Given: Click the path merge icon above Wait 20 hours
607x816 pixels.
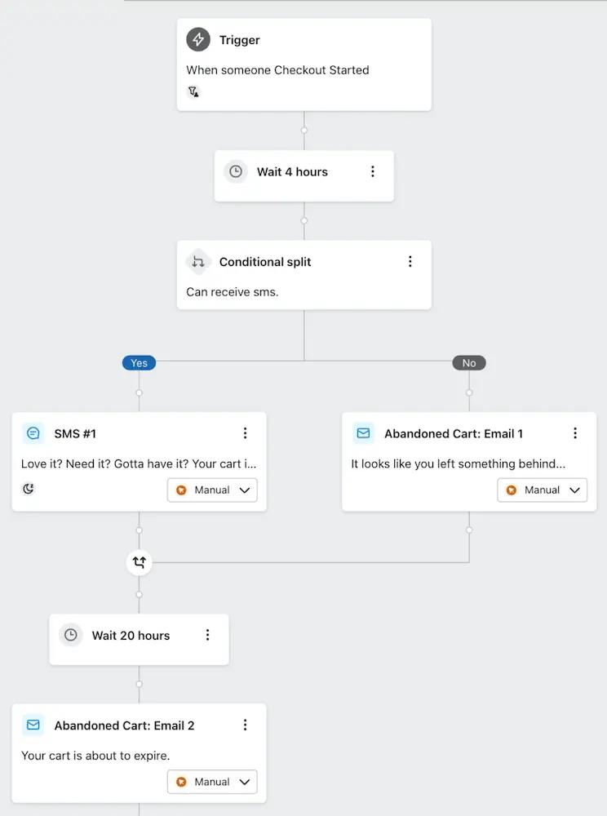Looking at the screenshot, I should click(x=139, y=562).
